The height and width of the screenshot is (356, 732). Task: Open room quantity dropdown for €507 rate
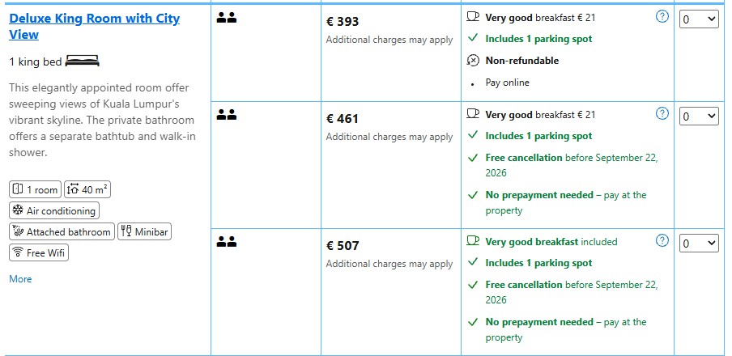698,243
